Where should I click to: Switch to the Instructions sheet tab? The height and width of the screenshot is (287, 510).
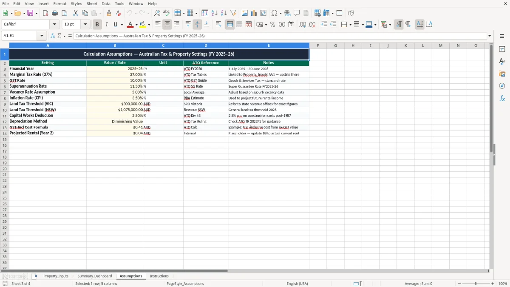pyautogui.click(x=159, y=276)
